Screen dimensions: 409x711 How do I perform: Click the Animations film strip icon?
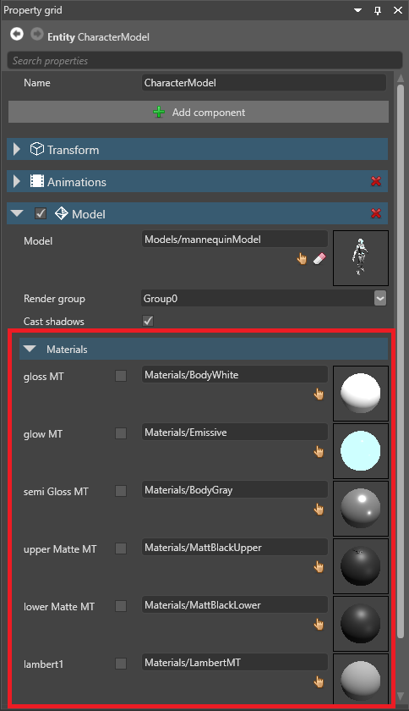pyautogui.click(x=36, y=181)
